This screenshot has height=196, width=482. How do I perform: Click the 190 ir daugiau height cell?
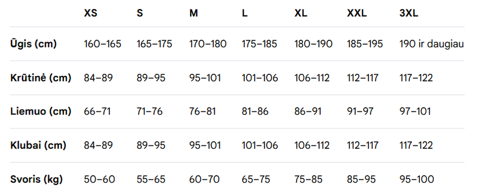[432, 44]
